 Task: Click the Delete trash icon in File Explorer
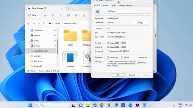click(84, 15)
